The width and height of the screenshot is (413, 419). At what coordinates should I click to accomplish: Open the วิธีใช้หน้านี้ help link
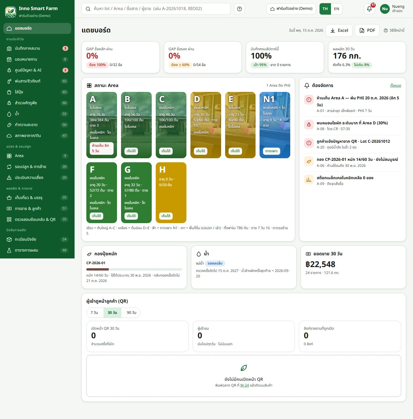click(x=394, y=30)
